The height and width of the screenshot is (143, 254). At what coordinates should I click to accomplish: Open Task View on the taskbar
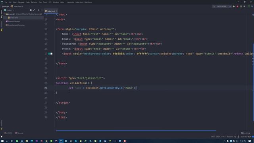[x=12, y=141]
